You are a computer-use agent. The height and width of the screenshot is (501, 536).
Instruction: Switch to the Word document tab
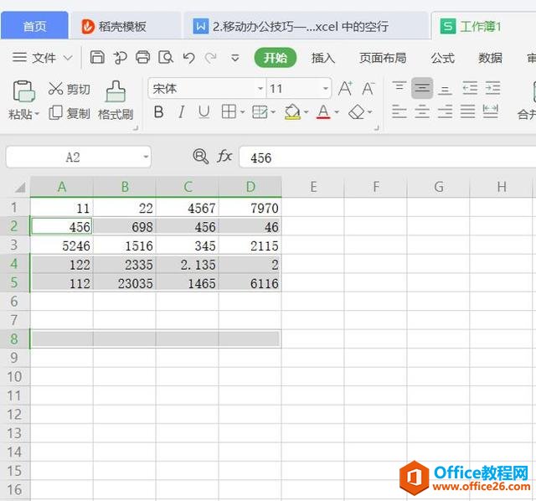306,26
